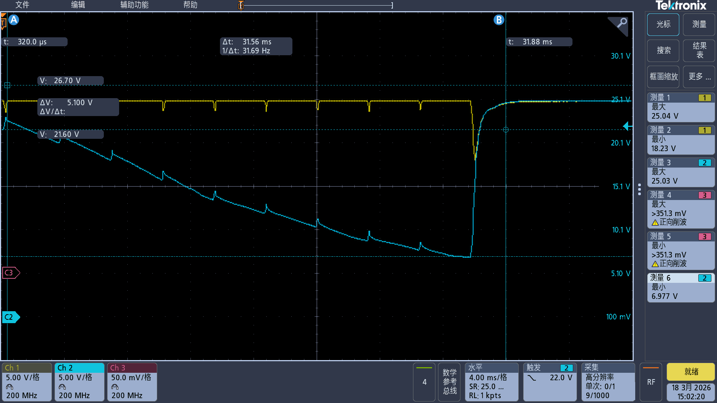Toggle the 光标 cursors button
This screenshot has width=717, height=403.
pyautogui.click(x=663, y=25)
